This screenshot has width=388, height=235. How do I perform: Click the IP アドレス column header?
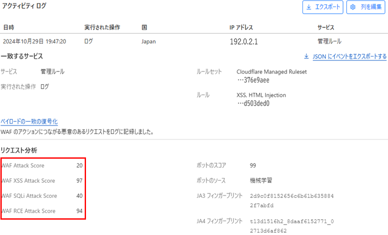coord(241,27)
